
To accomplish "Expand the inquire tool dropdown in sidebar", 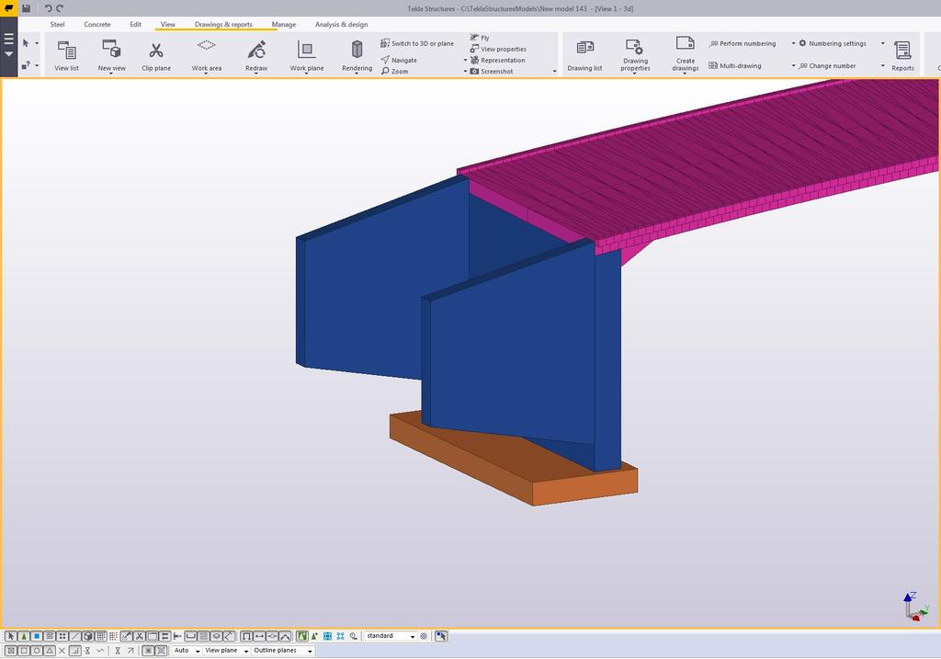I will click(x=37, y=65).
